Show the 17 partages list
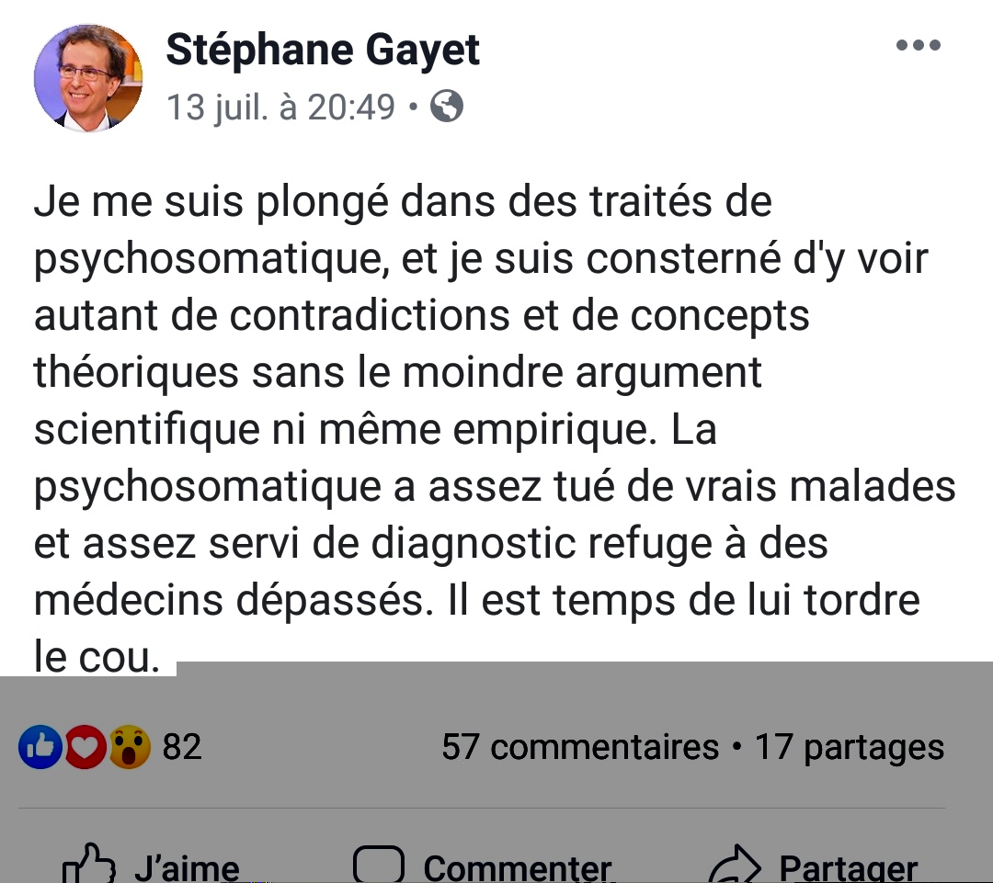 (850, 747)
